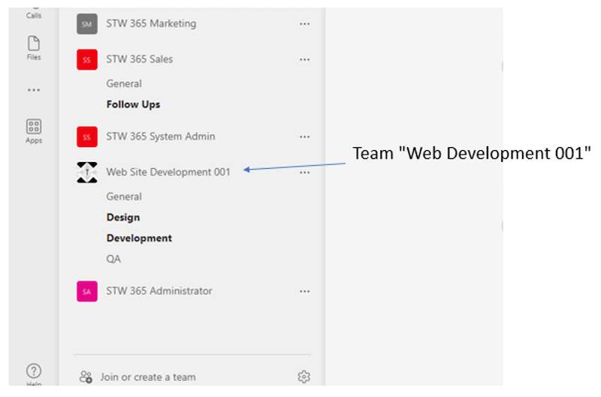Screen dimensions: 601x397
Task: Open the Files section in sidebar
Action: pyautogui.click(x=34, y=48)
